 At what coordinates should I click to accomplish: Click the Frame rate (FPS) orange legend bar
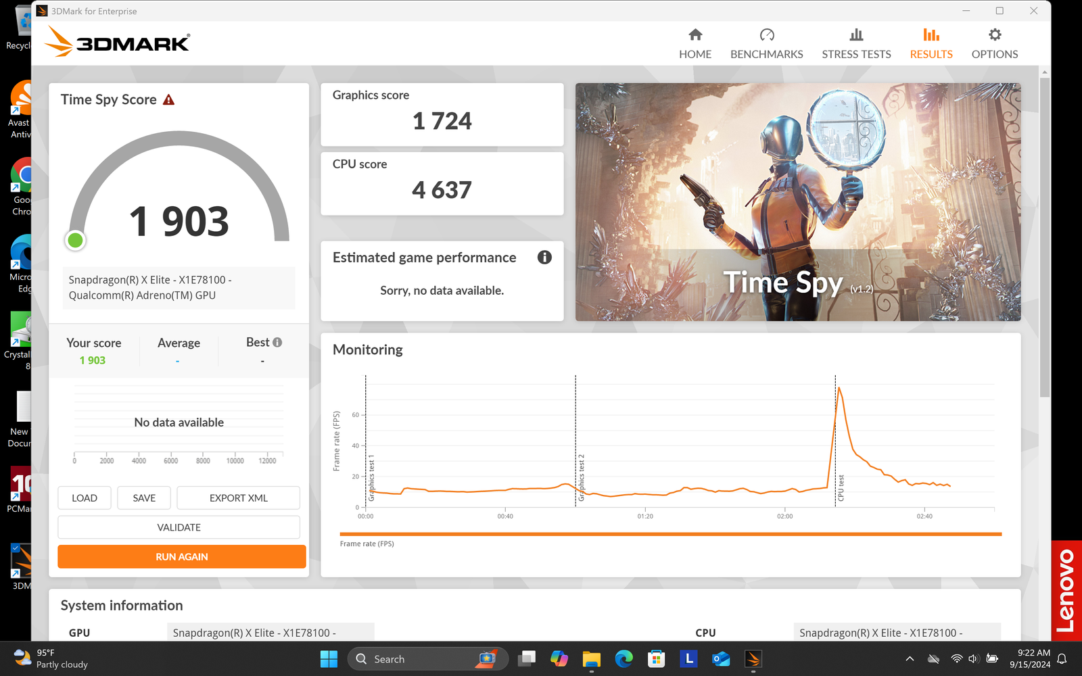click(669, 534)
